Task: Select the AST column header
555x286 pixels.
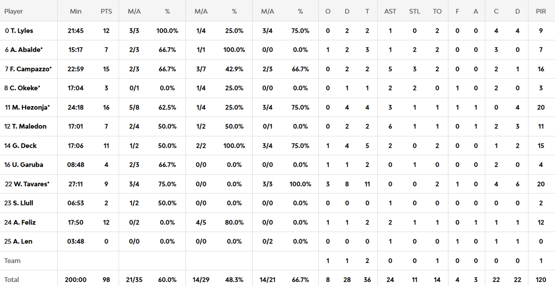Action: tap(390, 12)
